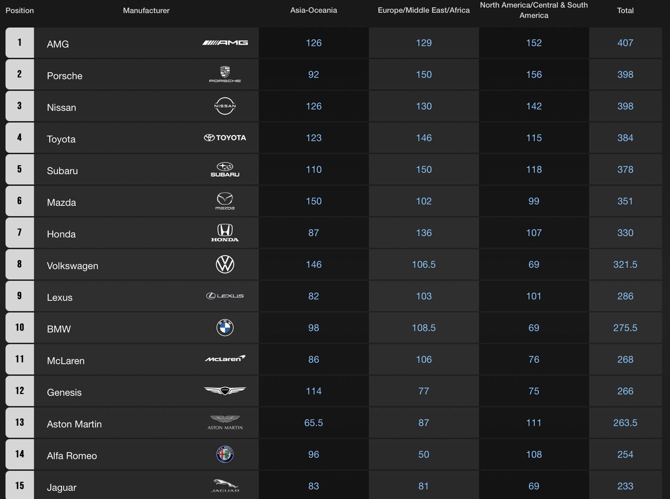Image resolution: width=670 pixels, height=499 pixels.
Task: Click the Alfa Romeo manufacturer name
Action: pyautogui.click(x=72, y=456)
